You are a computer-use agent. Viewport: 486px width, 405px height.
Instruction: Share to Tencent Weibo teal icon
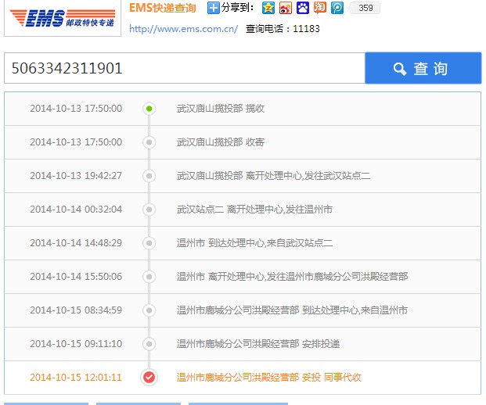(337, 8)
